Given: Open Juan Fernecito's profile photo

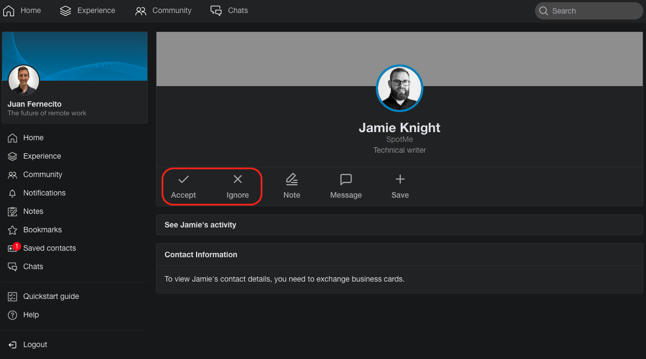Looking at the screenshot, I should coord(23,80).
